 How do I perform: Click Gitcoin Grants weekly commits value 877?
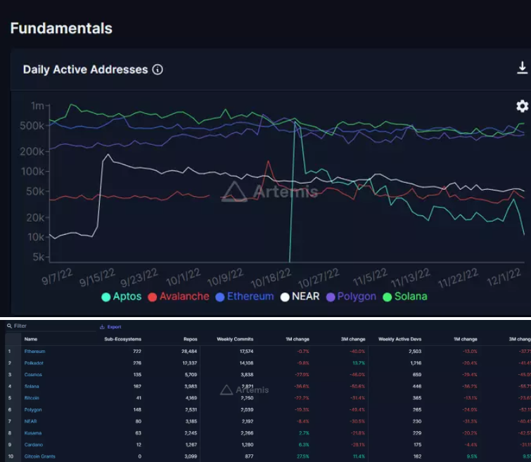[249, 456]
